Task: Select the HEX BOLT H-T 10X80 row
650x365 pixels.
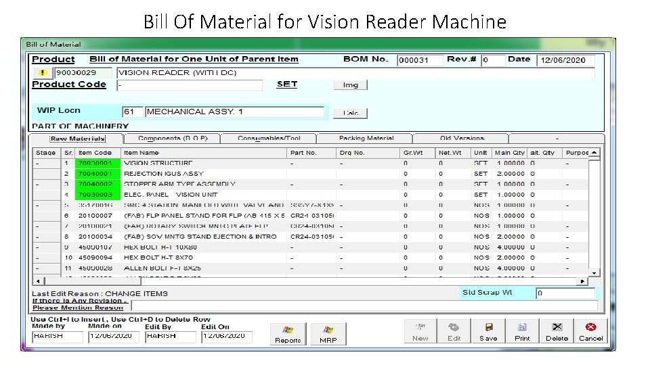Action: pyautogui.click(x=311, y=247)
